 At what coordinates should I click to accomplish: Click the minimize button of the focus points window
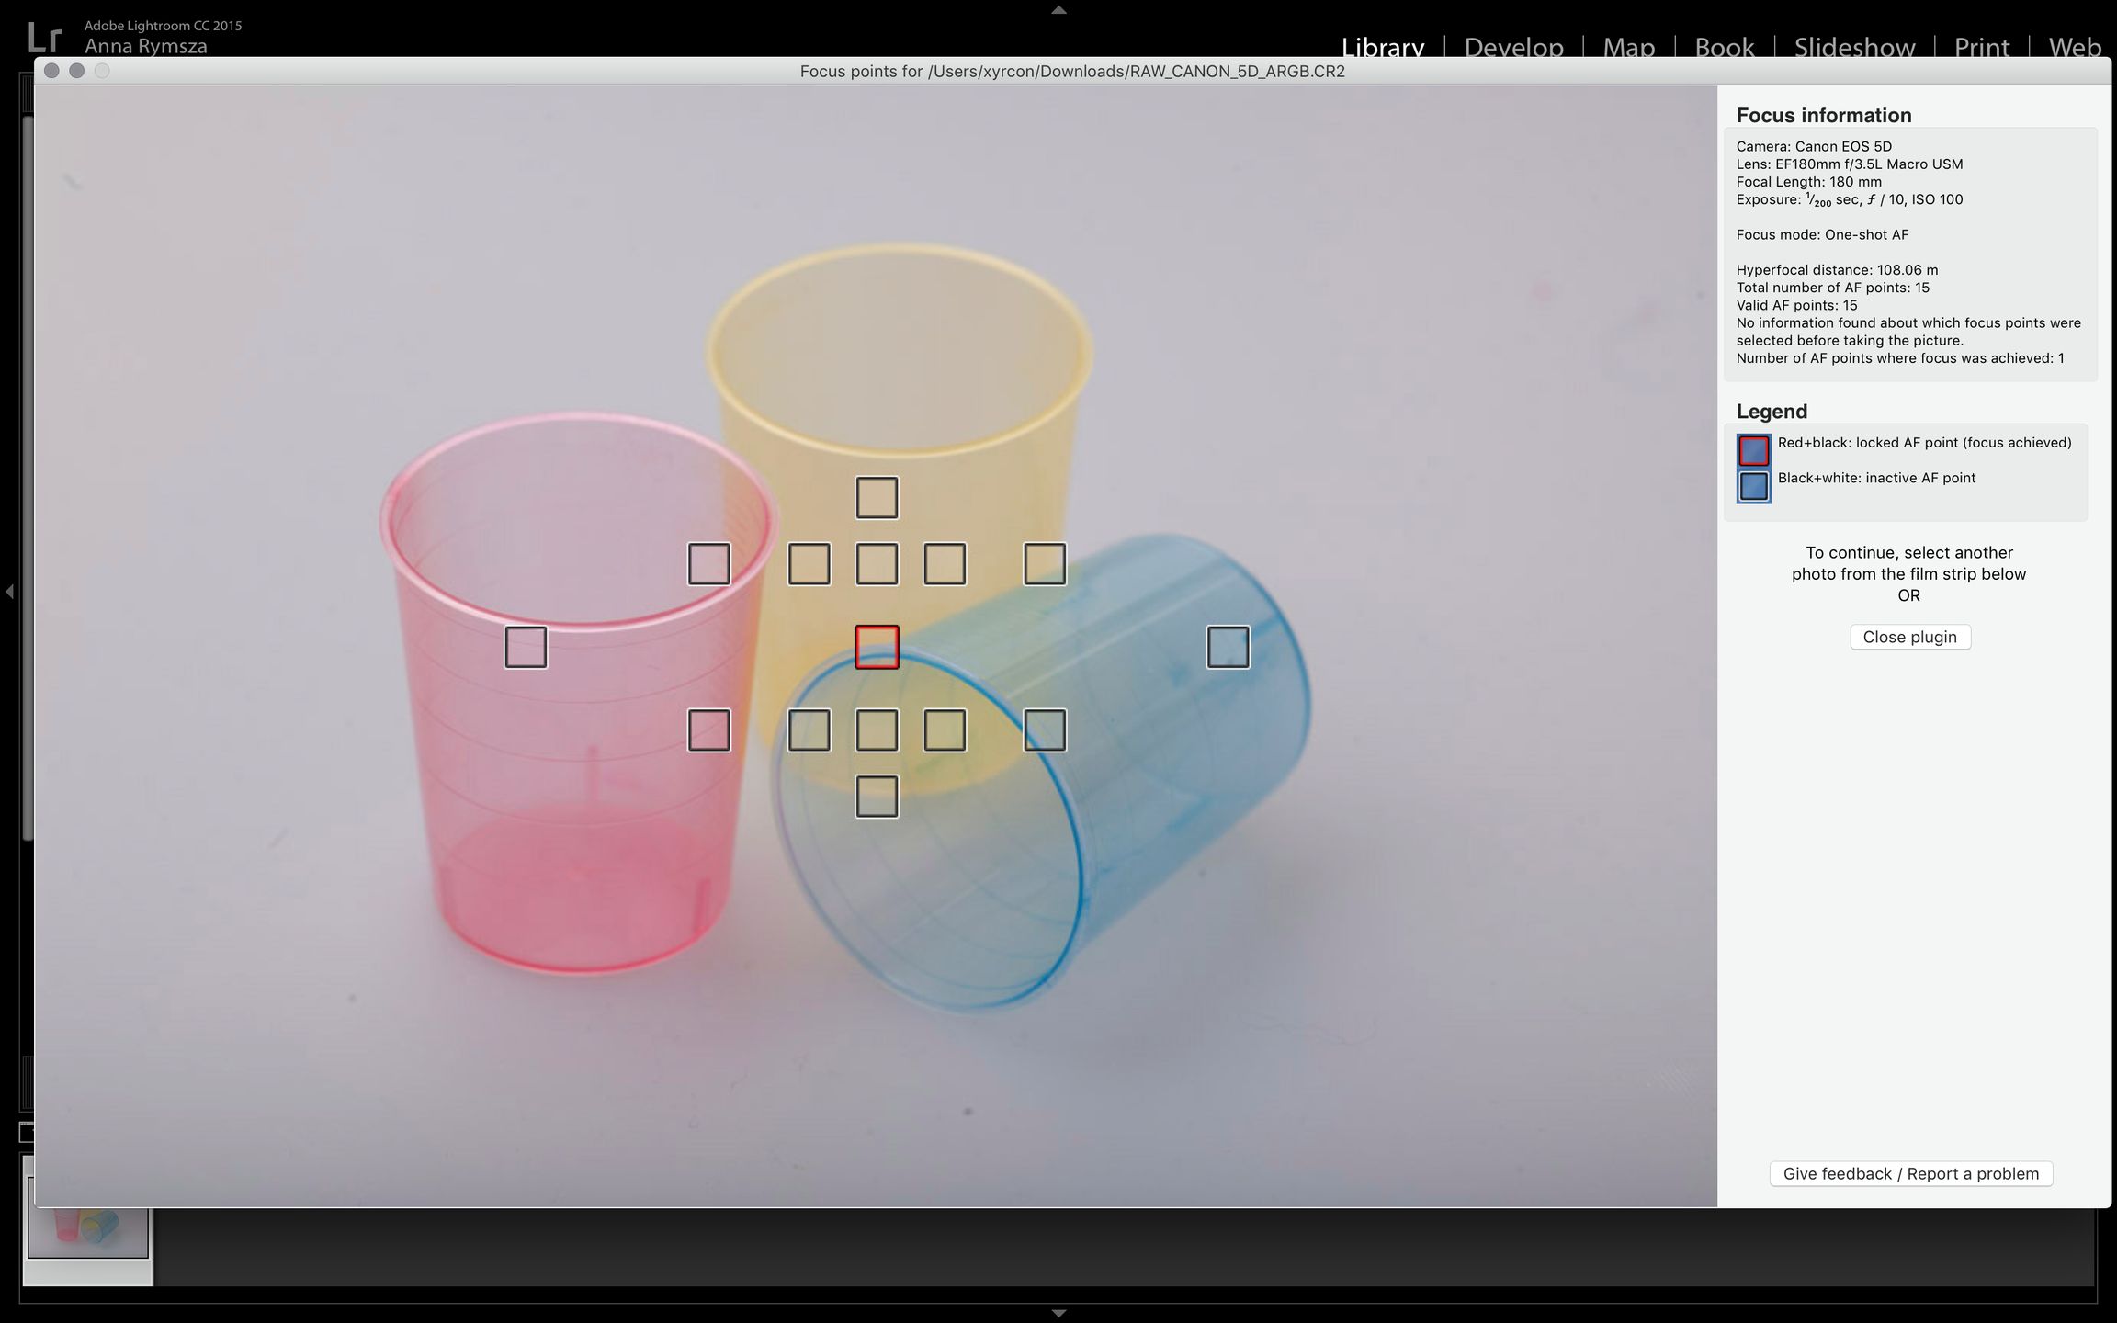coord(77,71)
